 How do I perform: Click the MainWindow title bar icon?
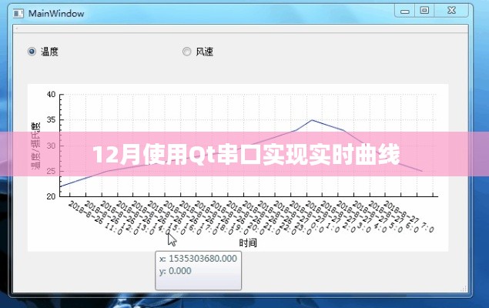pos(18,13)
